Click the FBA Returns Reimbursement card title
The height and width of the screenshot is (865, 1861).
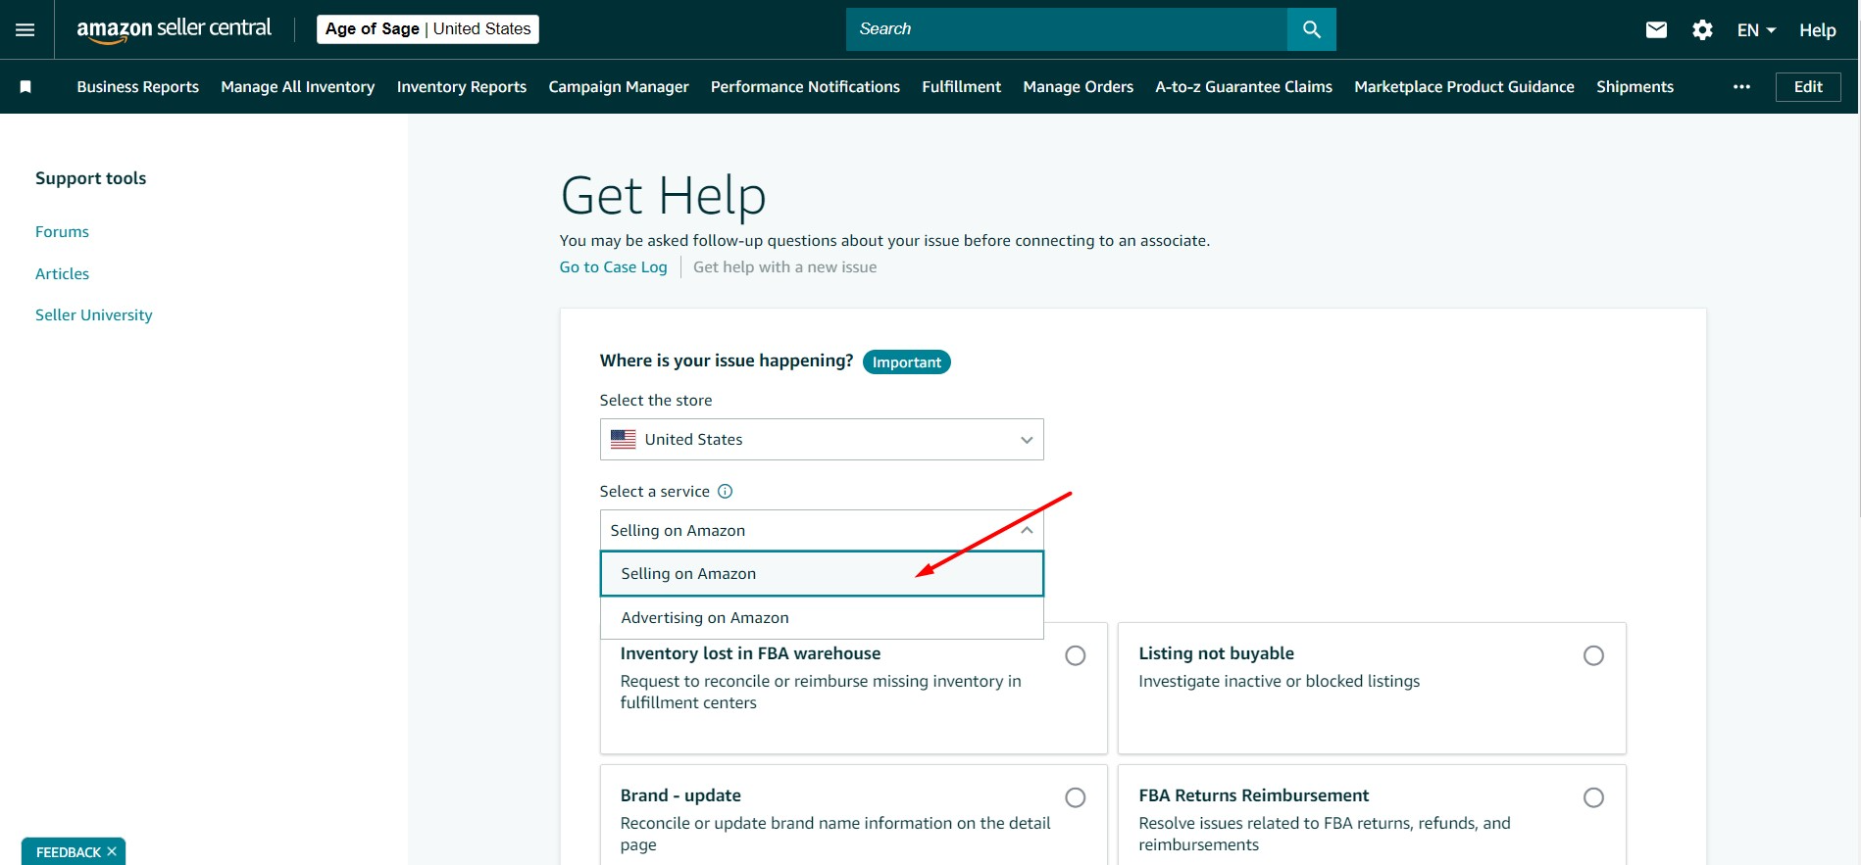point(1253,795)
